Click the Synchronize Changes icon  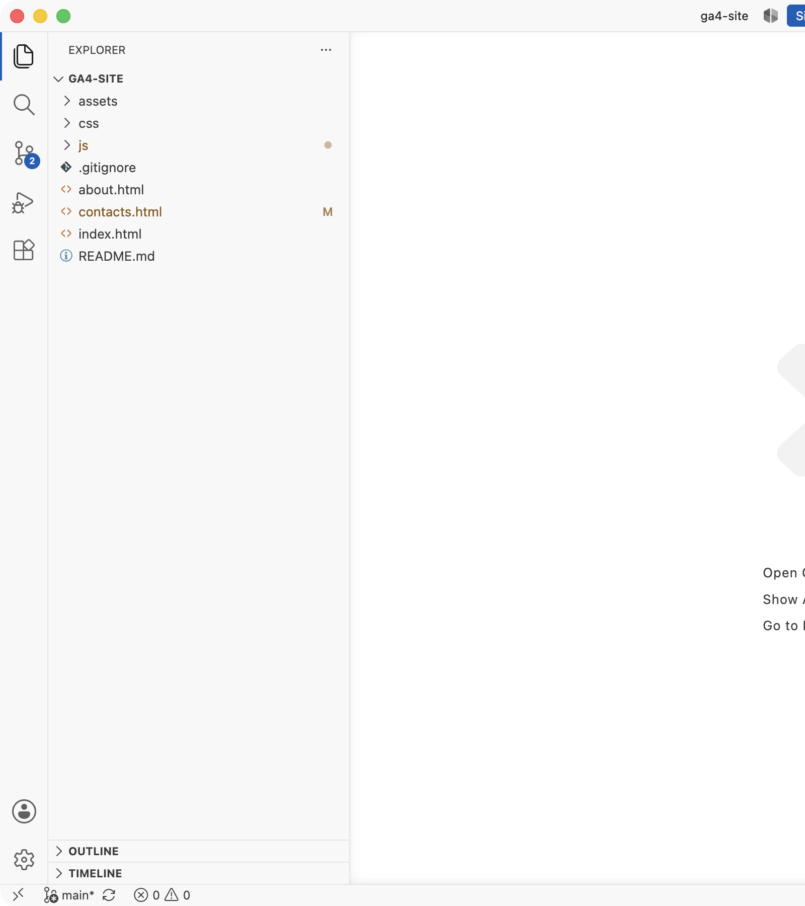pyautogui.click(x=109, y=895)
